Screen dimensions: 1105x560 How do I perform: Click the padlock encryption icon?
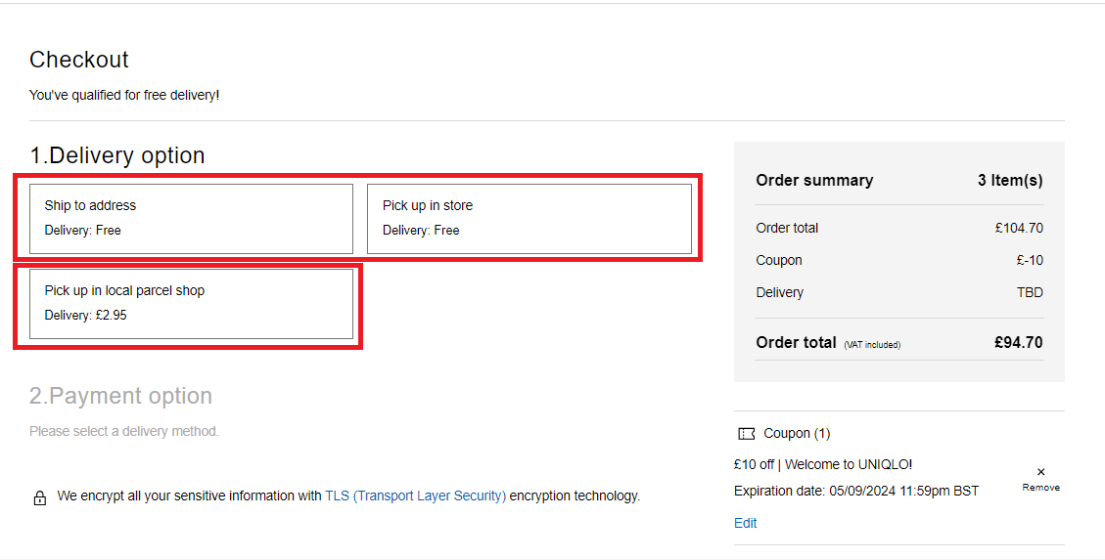coord(40,497)
